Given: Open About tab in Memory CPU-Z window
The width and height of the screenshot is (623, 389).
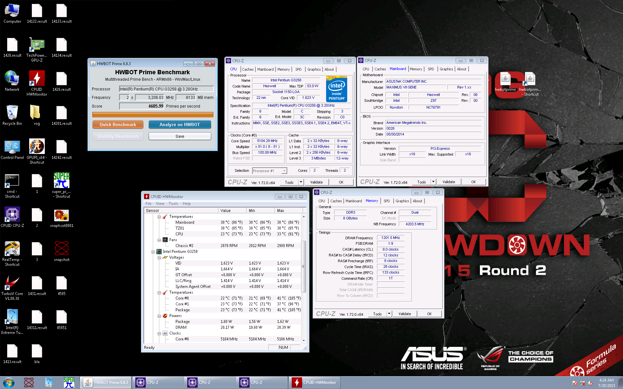Looking at the screenshot, I should pyautogui.click(x=417, y=201).
